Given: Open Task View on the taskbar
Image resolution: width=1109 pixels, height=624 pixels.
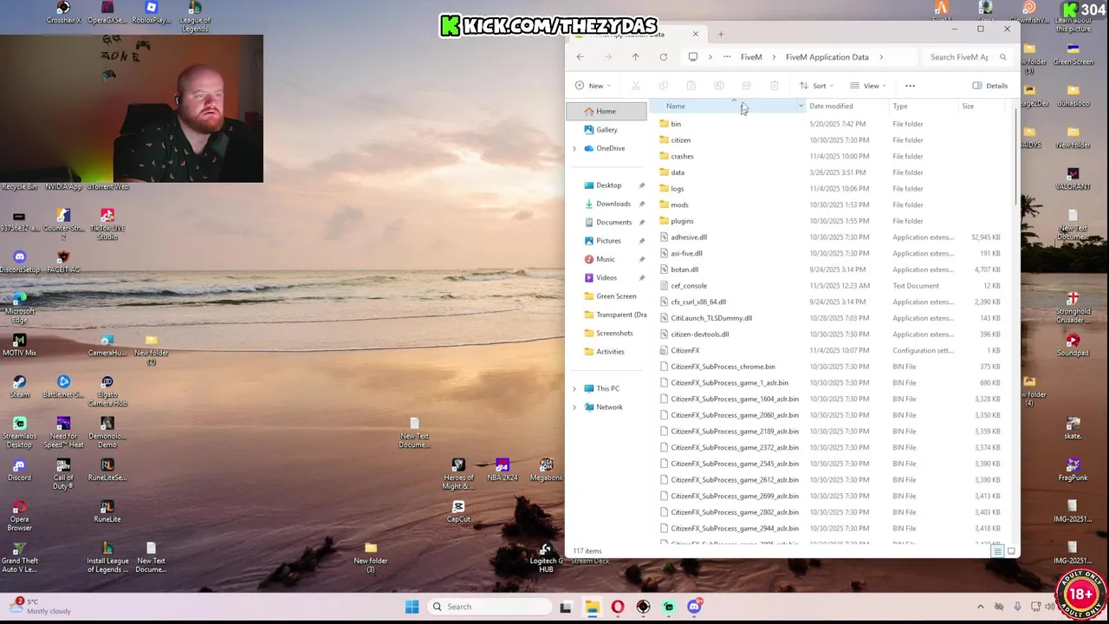Looking at the screenshot, I should click(566, 607).
